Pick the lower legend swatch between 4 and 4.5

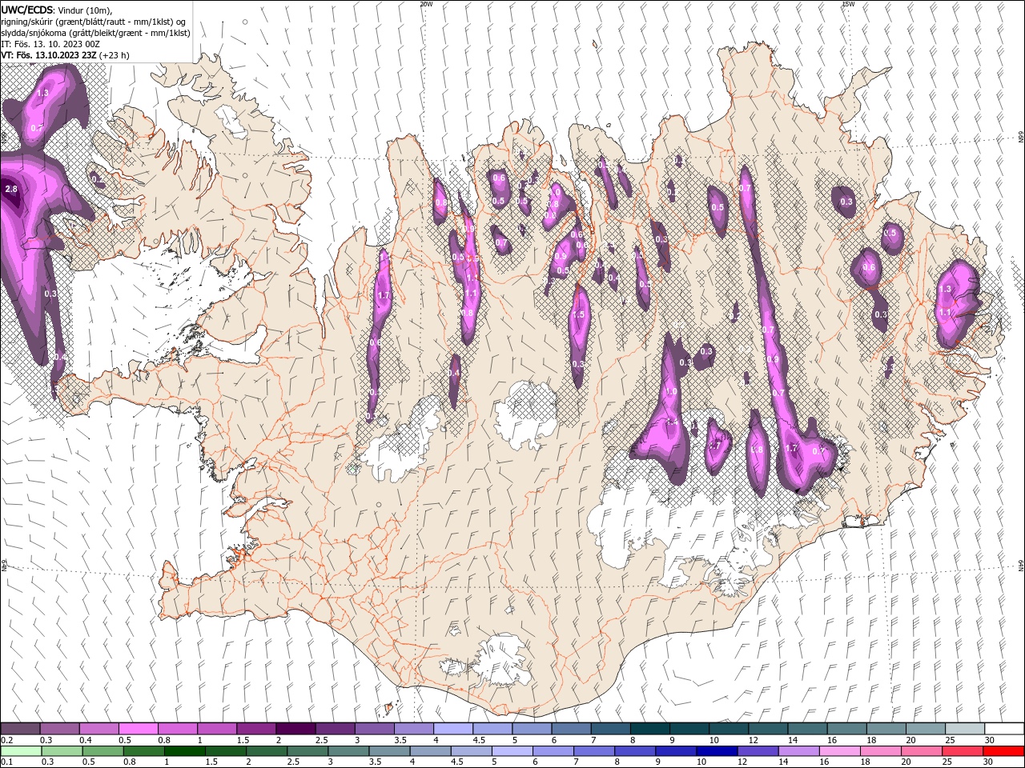pos(431,751)
